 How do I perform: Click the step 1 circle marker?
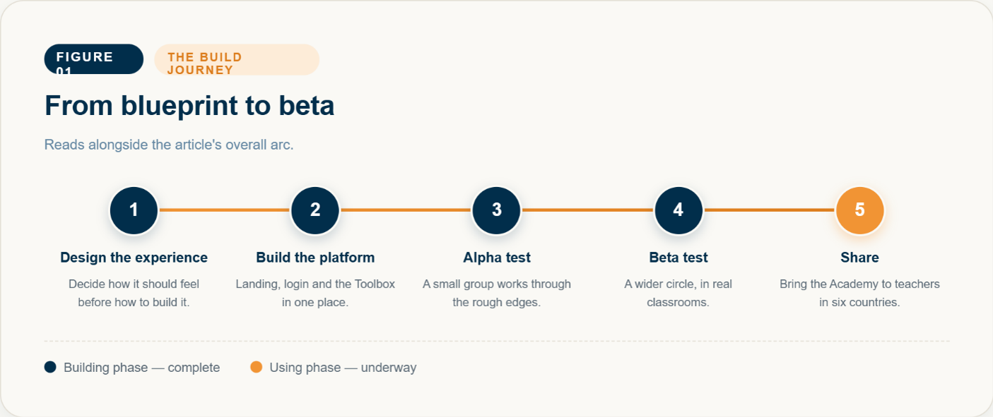pyautogui.click(x=134, y=210)
